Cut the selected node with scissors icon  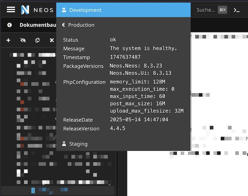coord(51,40)
